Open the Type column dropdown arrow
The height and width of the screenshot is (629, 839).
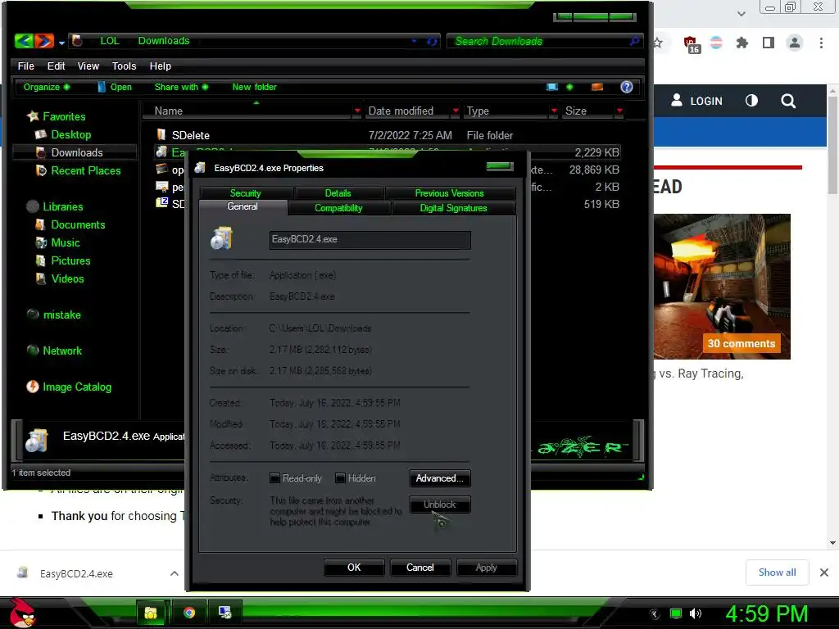pos(554,111)
